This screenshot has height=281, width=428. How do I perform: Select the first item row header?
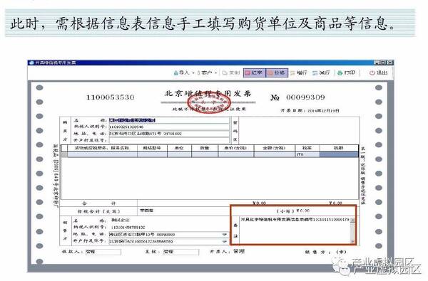(x=64, y=154)
